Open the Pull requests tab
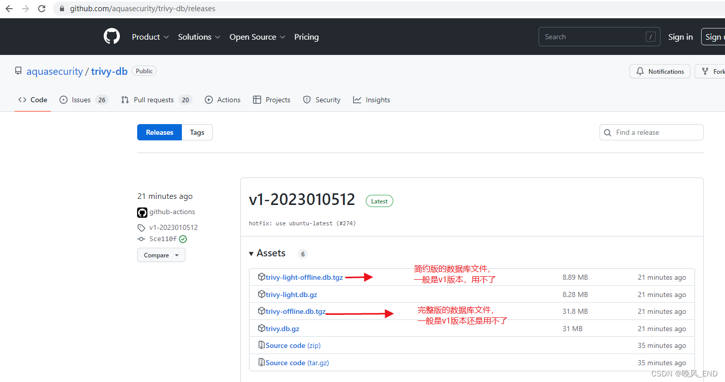Screen dimensions: 725x382 pyautogui.click(x=156, y=100)
